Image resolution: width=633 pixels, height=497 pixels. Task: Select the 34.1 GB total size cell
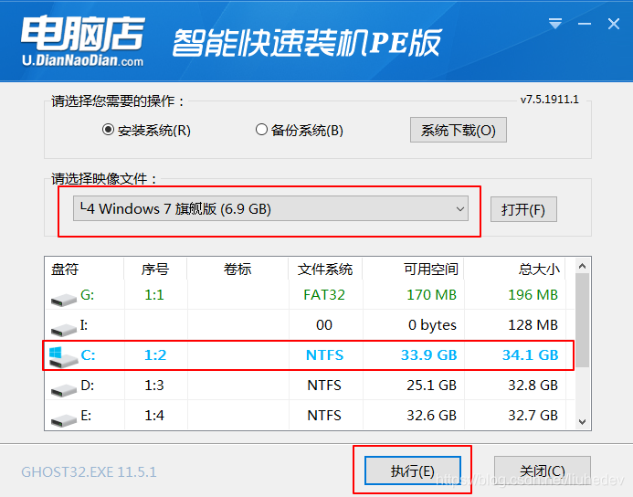tap(531, 354)
